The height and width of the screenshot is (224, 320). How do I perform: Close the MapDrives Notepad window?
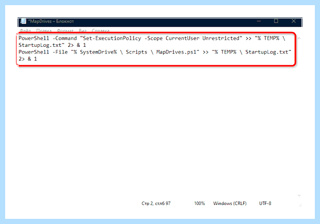[294, 21]
